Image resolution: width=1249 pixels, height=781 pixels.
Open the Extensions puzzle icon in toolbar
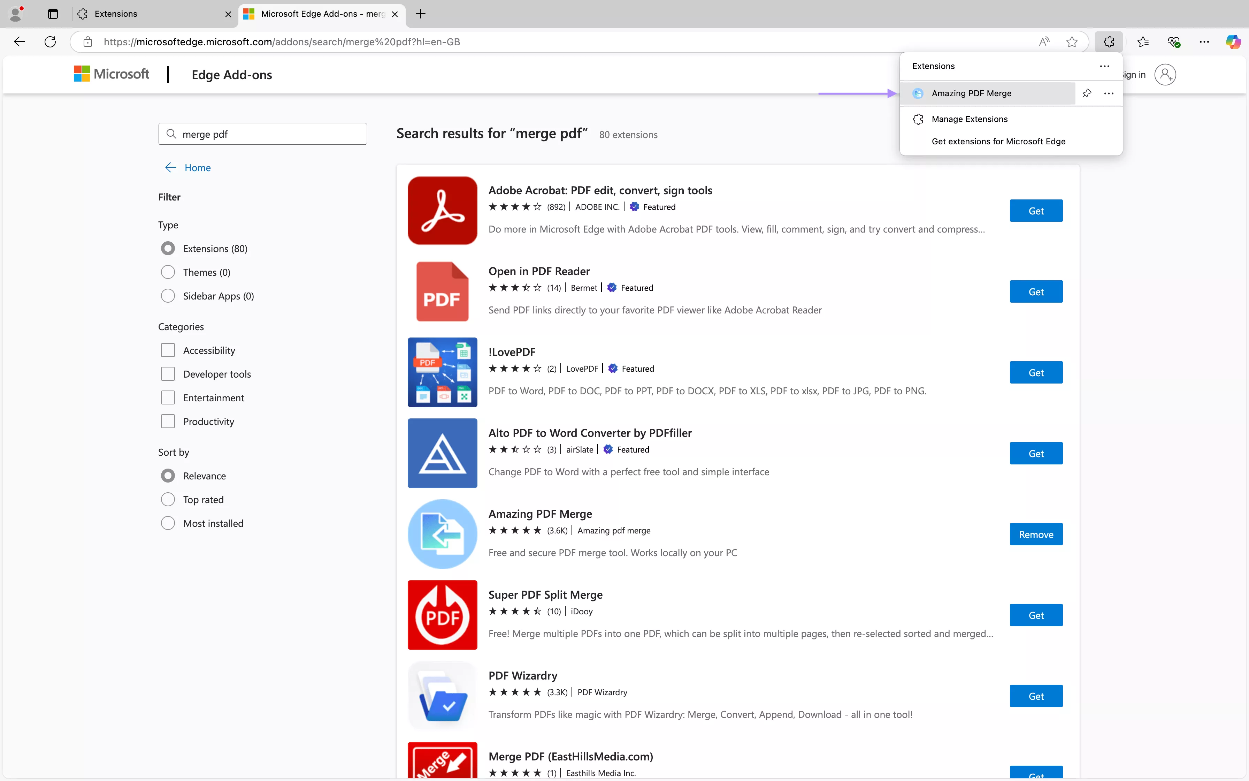click(x=1109, y=42)
